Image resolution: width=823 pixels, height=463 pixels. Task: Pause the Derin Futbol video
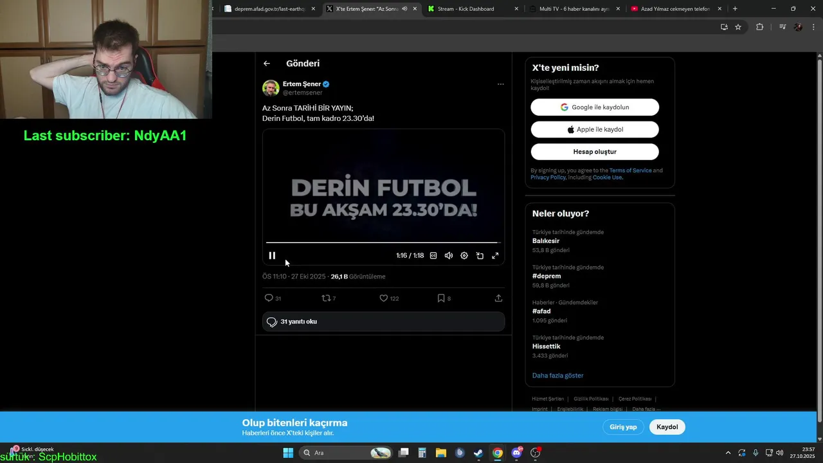(x=272, y=255)
